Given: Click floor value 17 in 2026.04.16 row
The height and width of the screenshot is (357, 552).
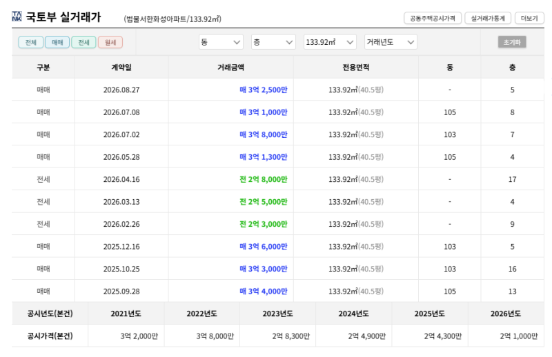Looking at the screenshot, I should [512, 179].
